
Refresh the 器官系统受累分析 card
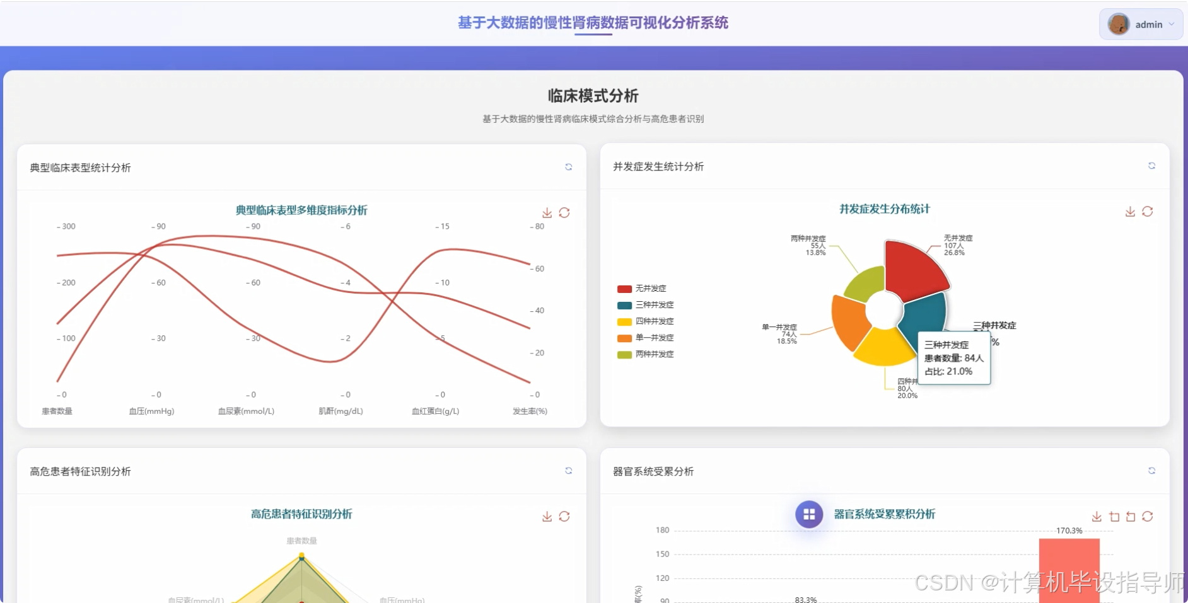(1151, 471)
